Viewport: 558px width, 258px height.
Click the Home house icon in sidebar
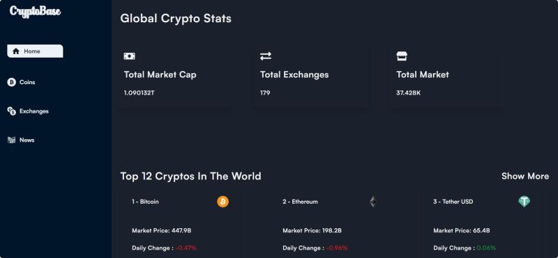point(15,51)
